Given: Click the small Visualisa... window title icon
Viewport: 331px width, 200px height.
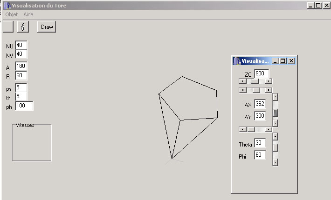Looking at the screenshot, I should [237, 61].
